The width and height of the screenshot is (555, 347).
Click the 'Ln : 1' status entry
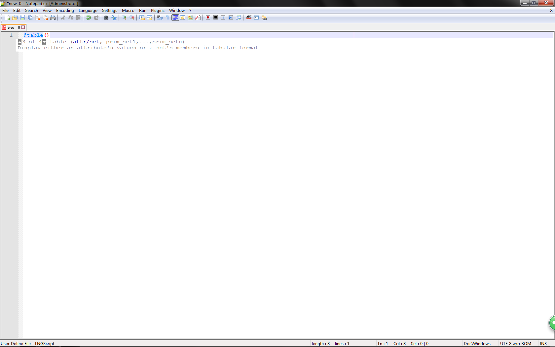point(383,343)
